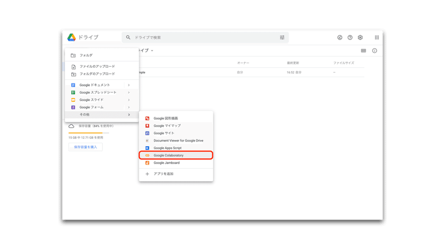445x250 pixels.
Task: Click the ドライブ title text
Action: 88,37
